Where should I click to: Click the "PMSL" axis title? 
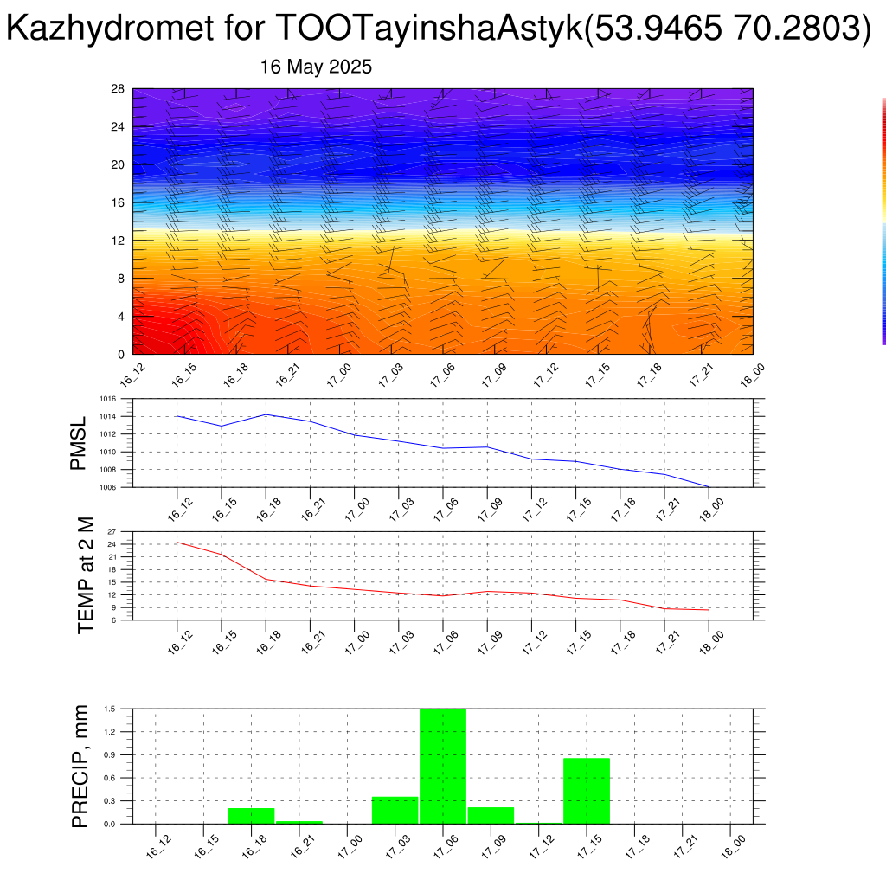tap(78, 443)
